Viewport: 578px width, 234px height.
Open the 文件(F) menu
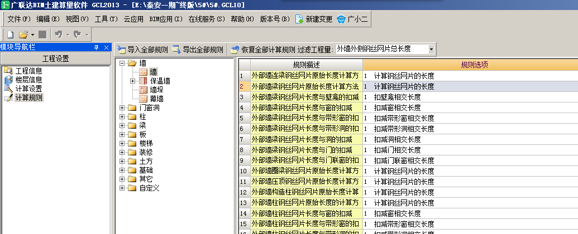coord(19,19)
